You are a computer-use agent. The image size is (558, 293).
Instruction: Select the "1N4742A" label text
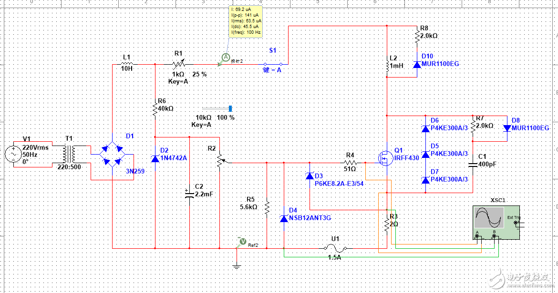pyautogui.click(x=173, y=158)
